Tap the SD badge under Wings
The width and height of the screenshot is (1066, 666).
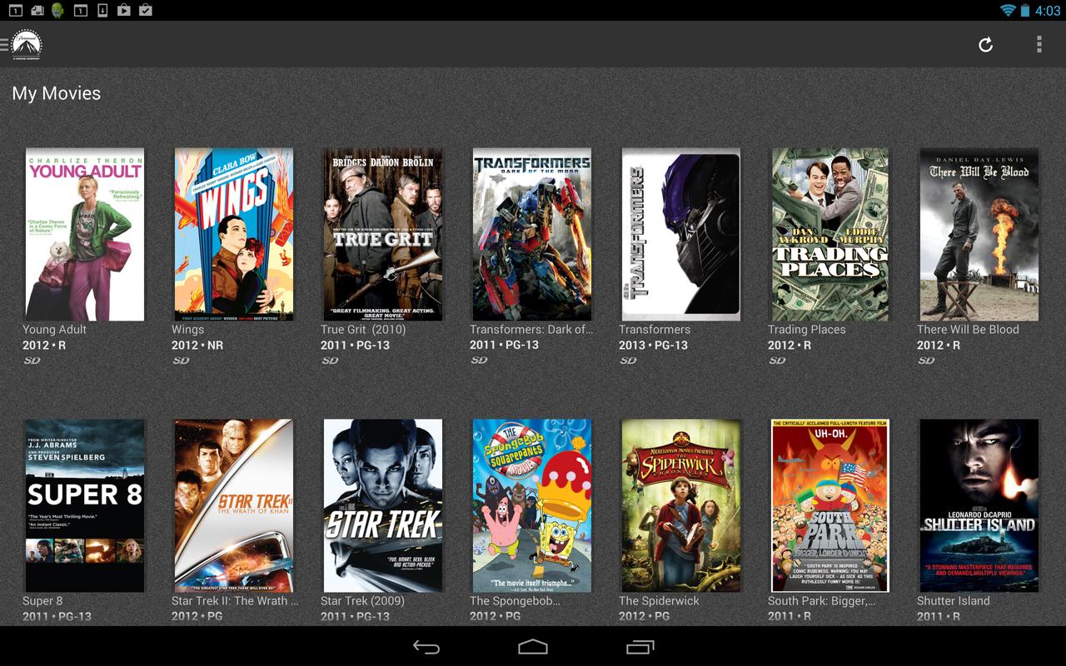tap(181, 360)
